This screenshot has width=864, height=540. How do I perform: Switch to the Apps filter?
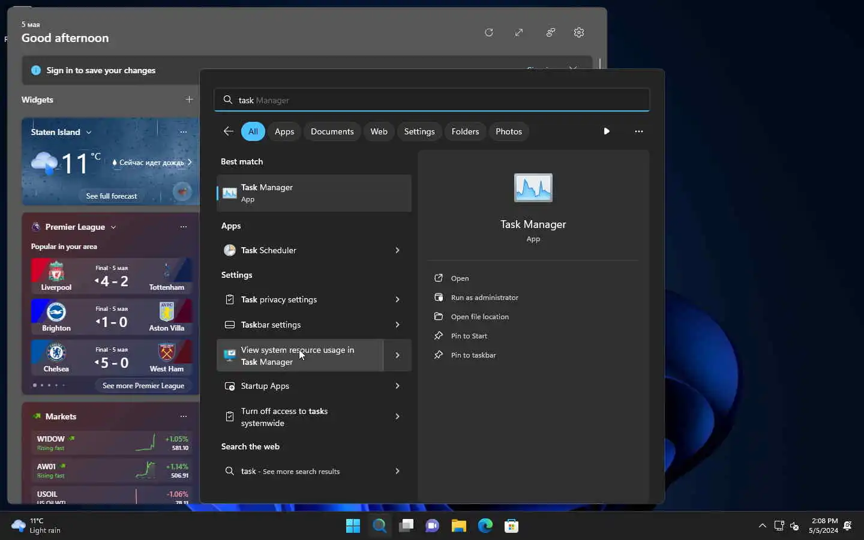284,131
